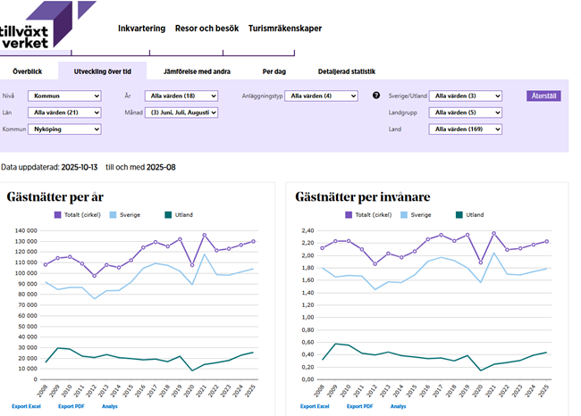
Task: Expand the Anläggningstyp dropdown
Action: tap(321, 96)
